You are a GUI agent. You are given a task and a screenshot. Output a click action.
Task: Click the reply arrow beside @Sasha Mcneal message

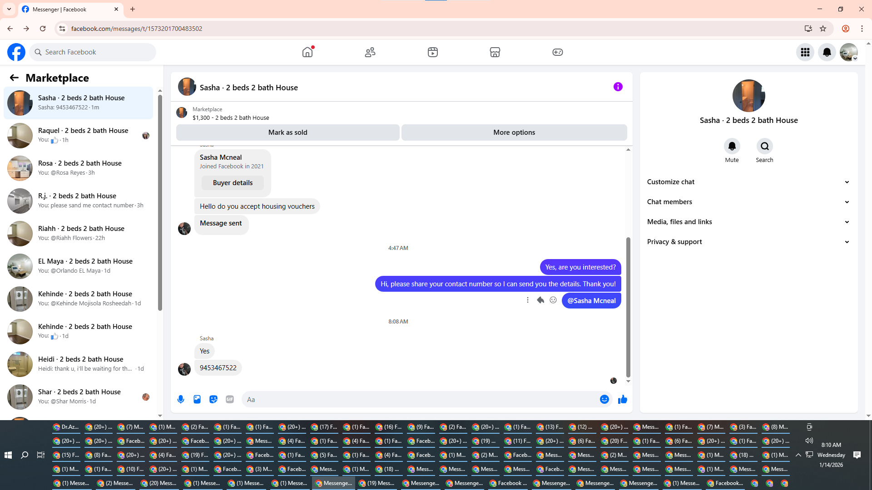(540, 300)
